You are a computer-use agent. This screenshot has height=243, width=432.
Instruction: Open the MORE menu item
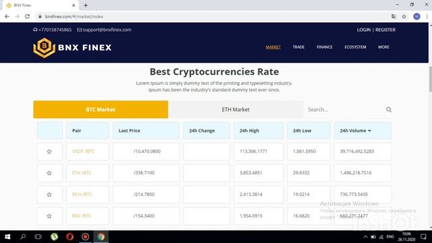click(x=384, y=47)
